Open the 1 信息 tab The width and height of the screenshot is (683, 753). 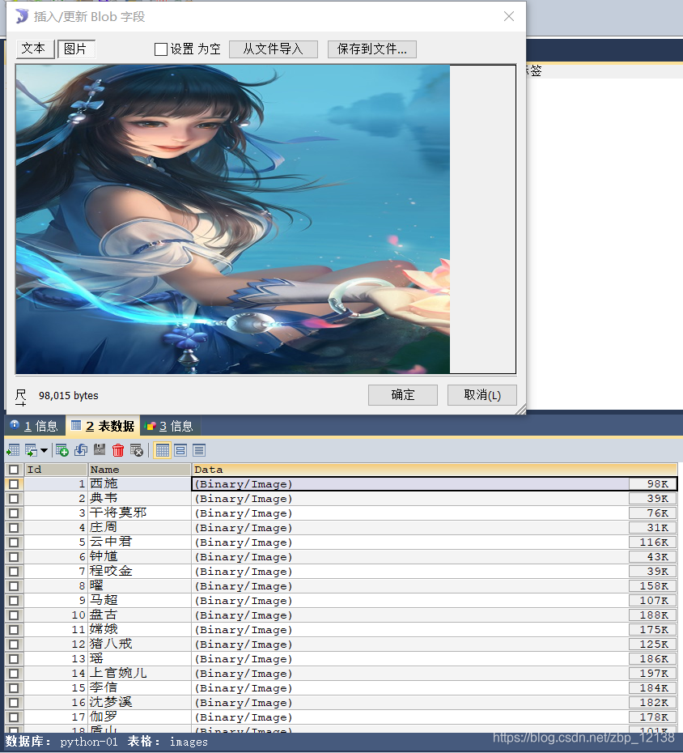click(x=35, y=426)
